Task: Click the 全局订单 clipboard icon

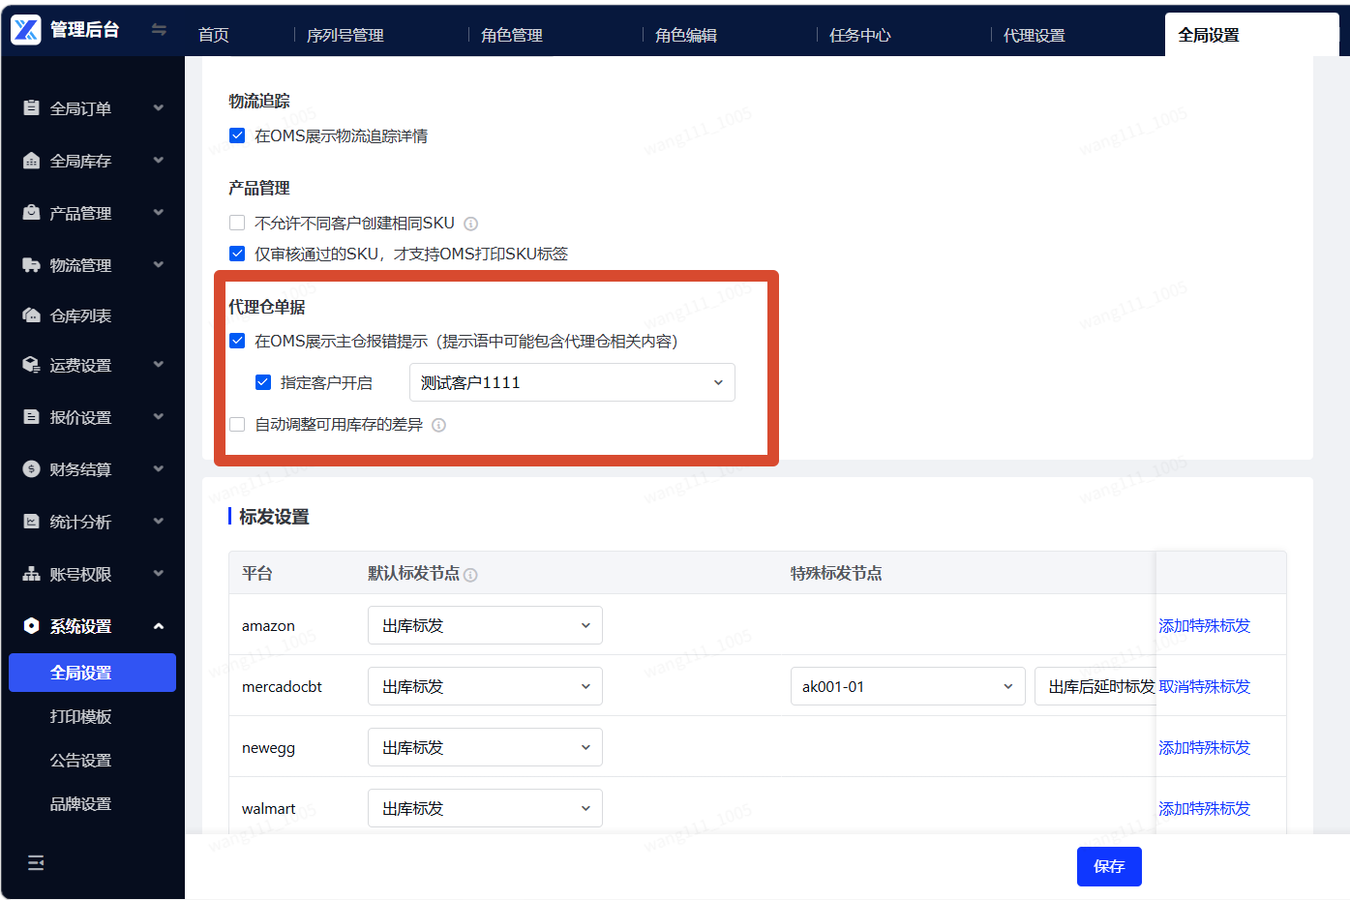Action: point(31,107)
